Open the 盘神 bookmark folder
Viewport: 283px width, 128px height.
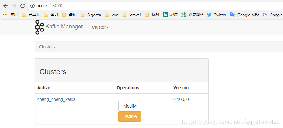(69, 15)
